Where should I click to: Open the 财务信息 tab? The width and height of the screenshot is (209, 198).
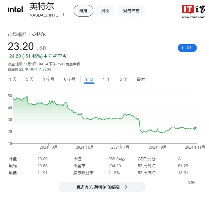coord(131,11)
